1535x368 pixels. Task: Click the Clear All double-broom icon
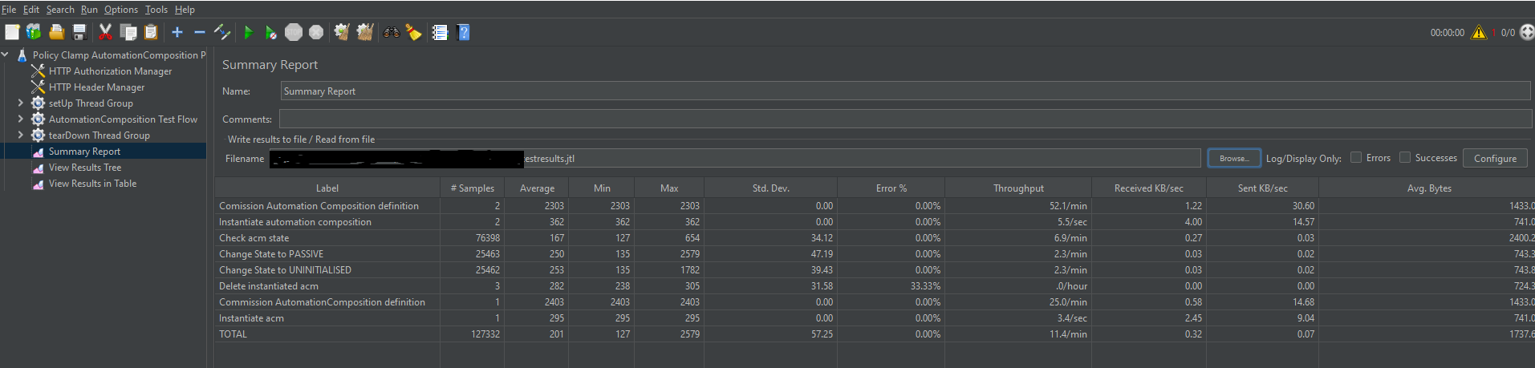[365, 32]
